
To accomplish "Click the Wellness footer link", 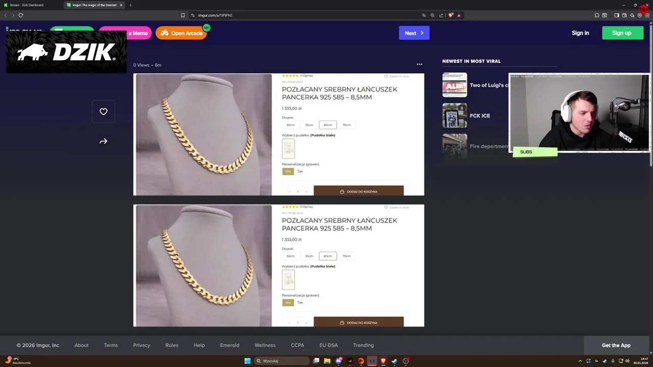I will click(x=265, y=345).
